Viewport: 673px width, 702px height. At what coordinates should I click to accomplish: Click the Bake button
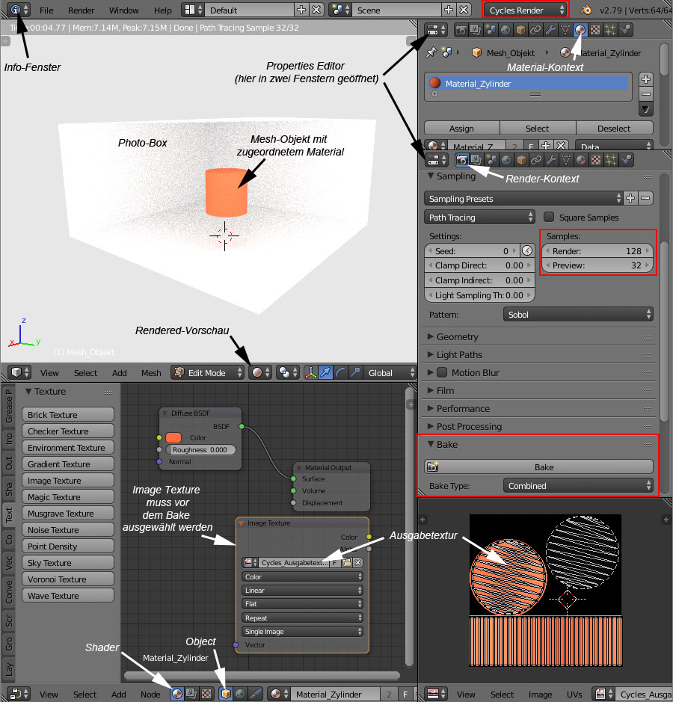tap(544, 467)
